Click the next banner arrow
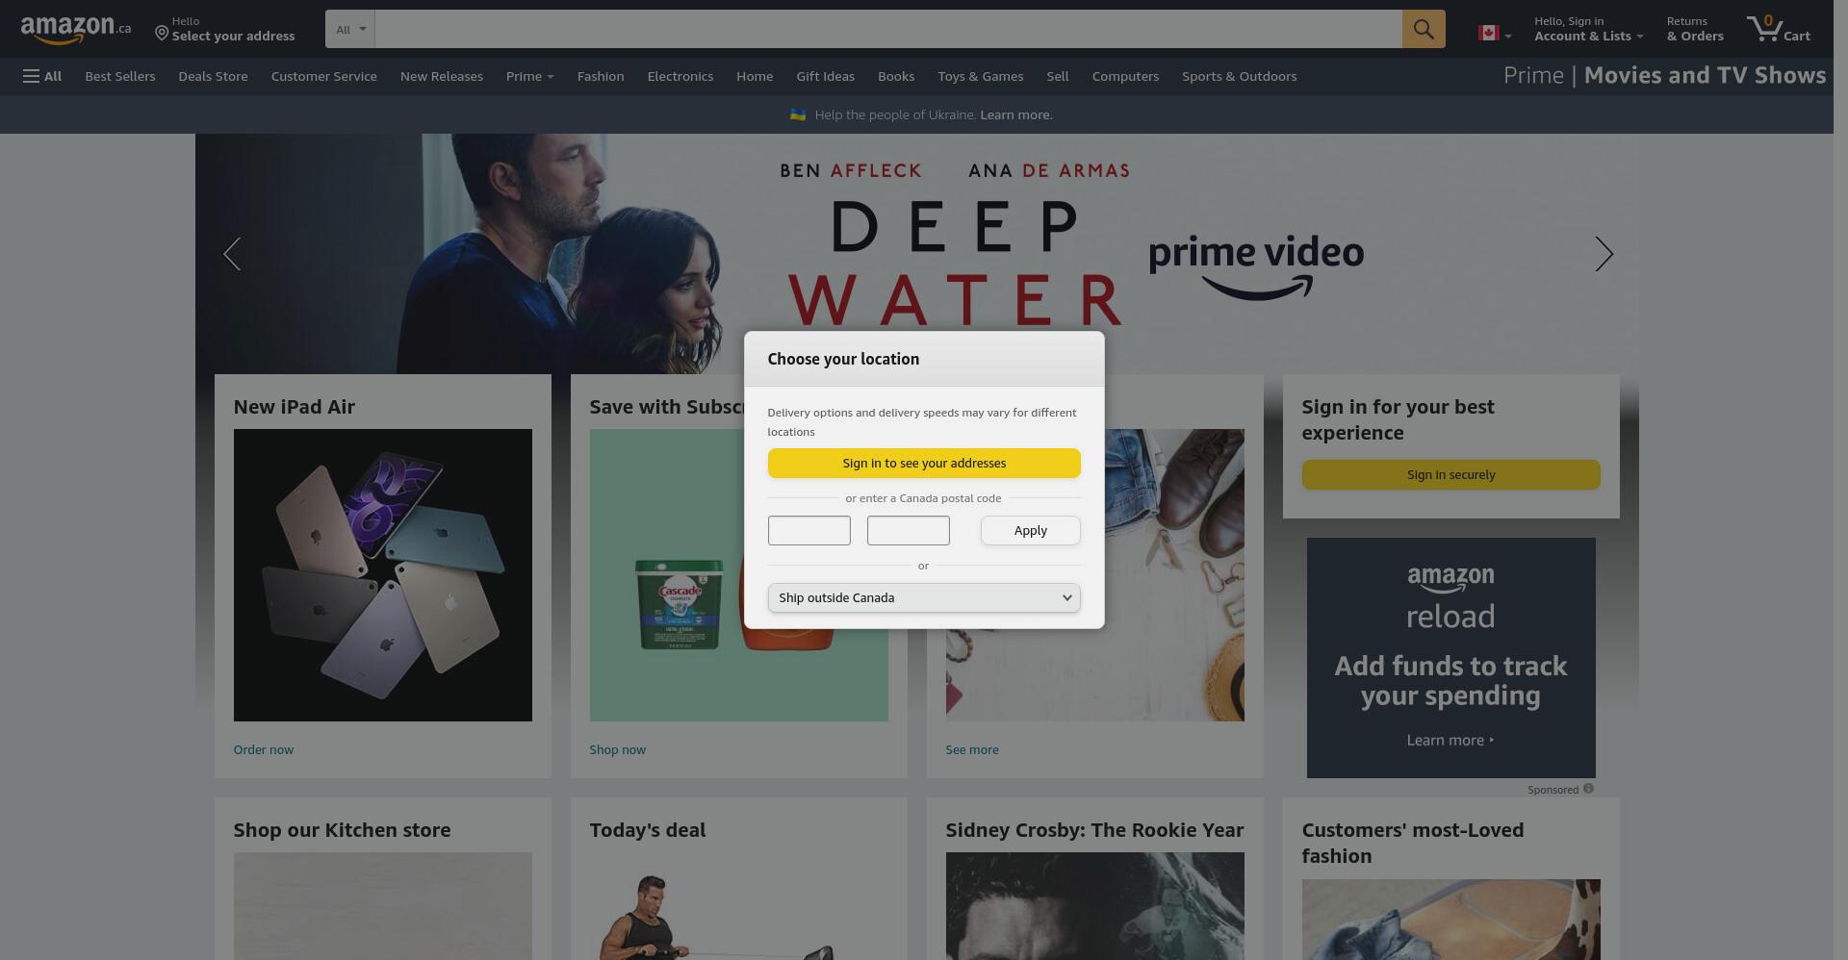The width and height of the screenshot is (1848, 960). coord(1604,254)
